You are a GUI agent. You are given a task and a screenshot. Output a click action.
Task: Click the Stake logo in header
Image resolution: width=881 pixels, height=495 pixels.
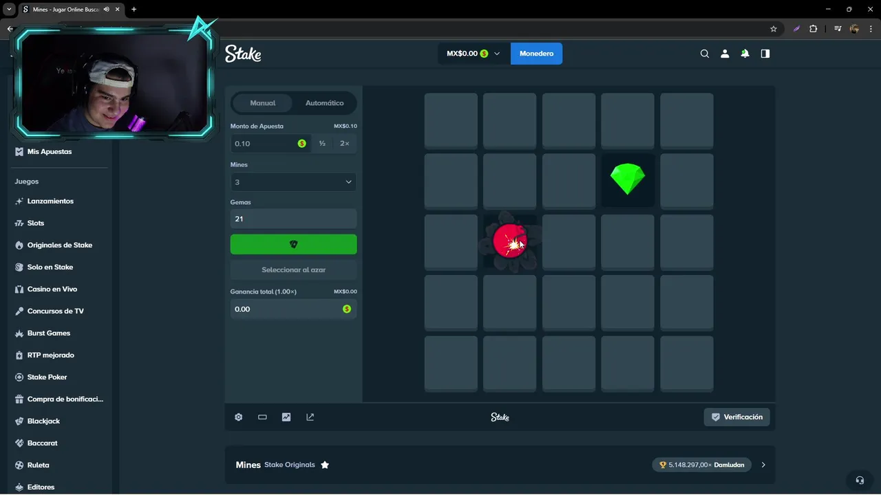click(243, 54)
